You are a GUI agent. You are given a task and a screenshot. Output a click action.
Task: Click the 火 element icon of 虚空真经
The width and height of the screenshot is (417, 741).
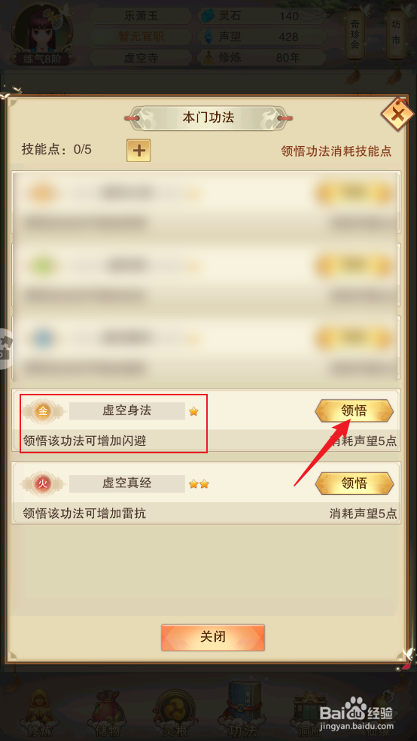43,483
